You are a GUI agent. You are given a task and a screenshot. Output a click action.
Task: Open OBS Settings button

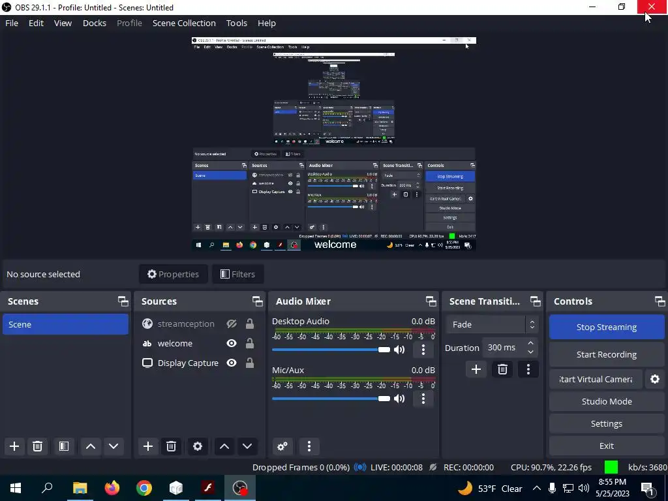click(x=607, y=423)
